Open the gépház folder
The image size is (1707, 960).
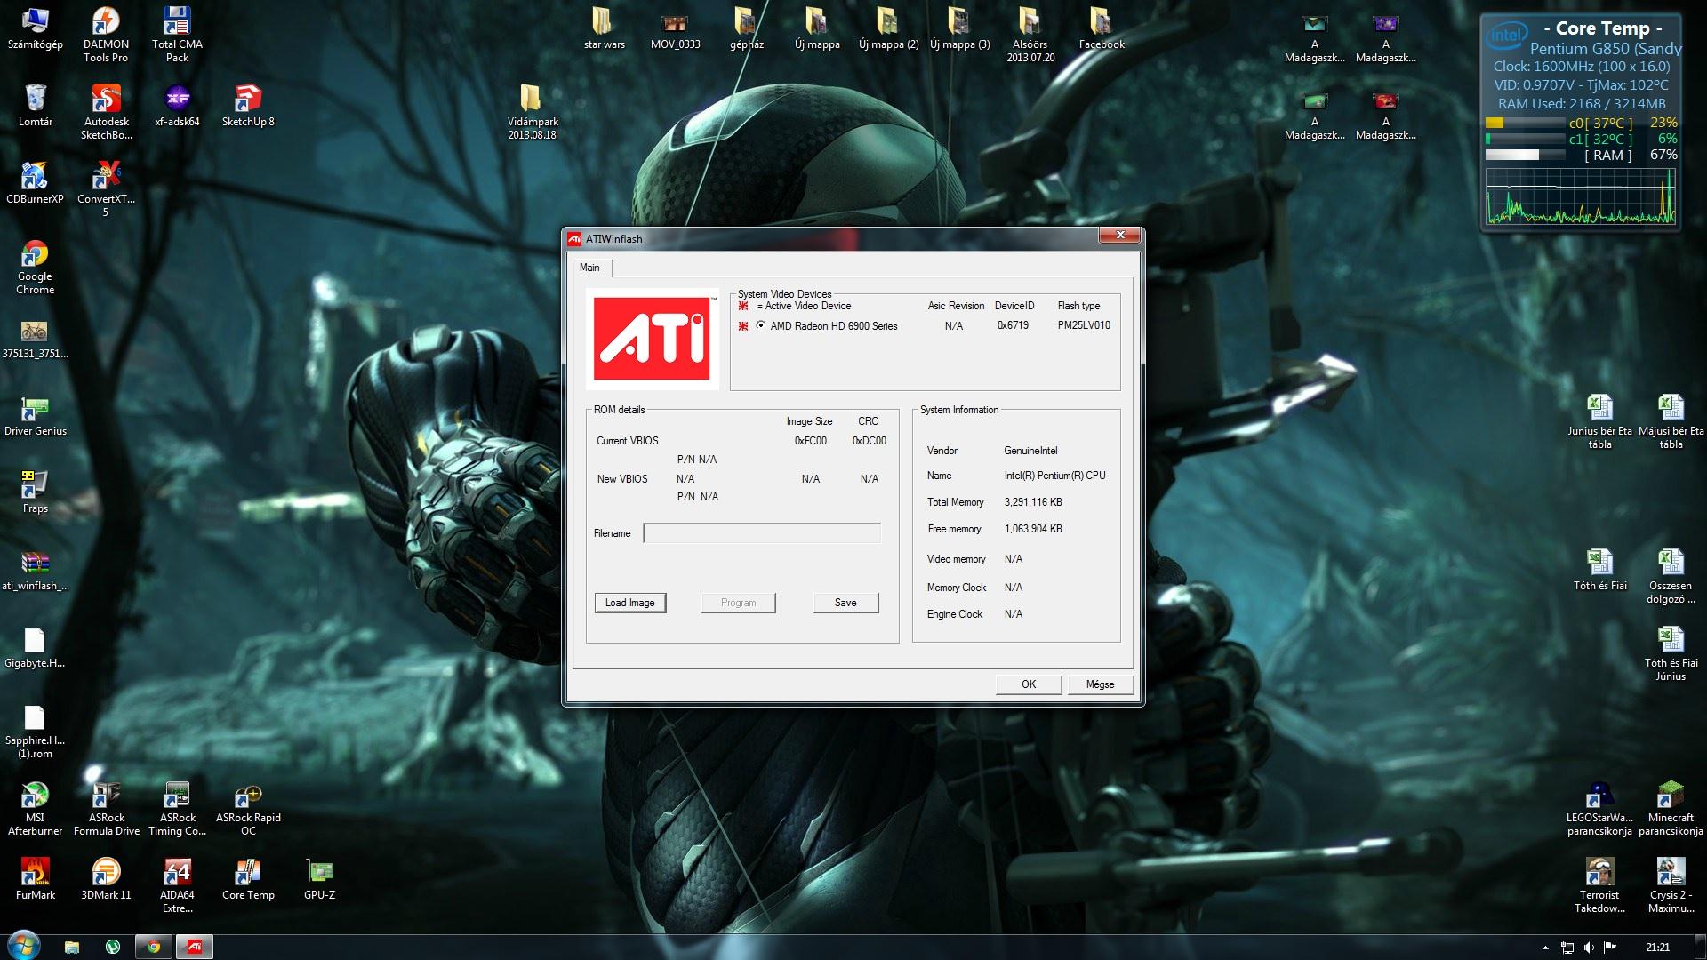pos(746,28)
